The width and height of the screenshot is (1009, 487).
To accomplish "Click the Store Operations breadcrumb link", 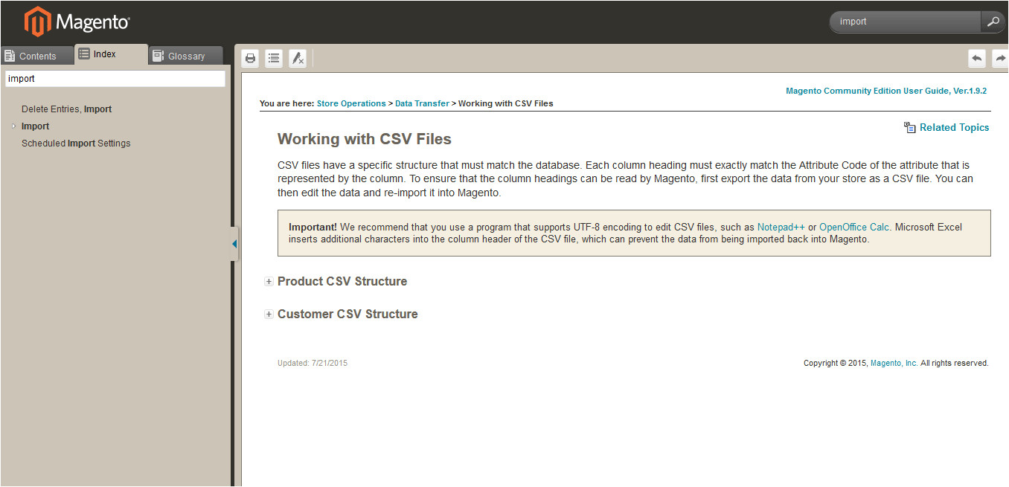I will 351,103.
